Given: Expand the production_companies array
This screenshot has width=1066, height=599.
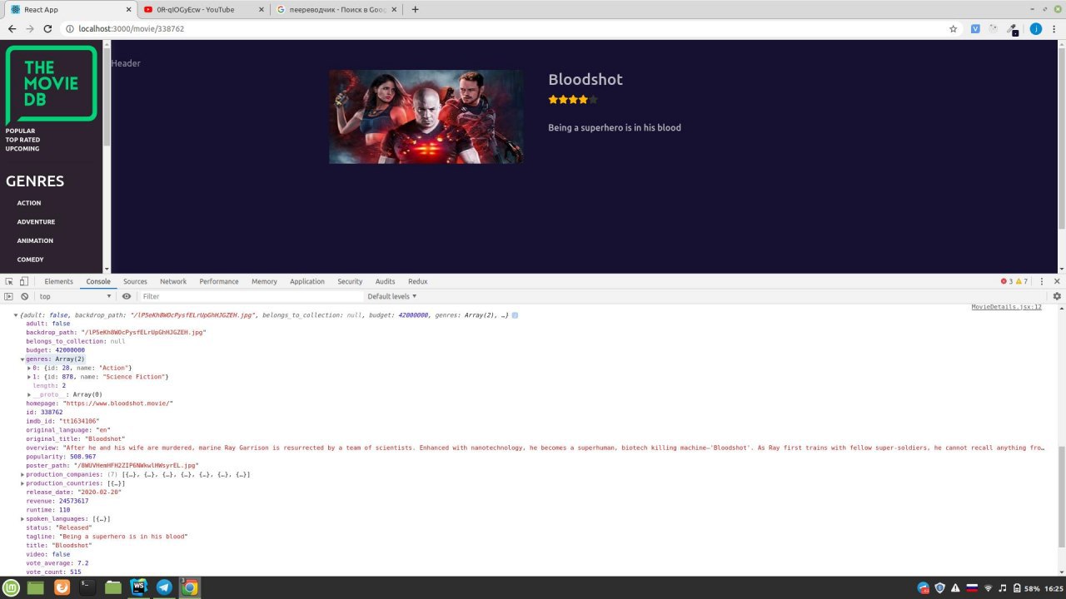Looking at the screenshot, I should (x=22, y=474).
